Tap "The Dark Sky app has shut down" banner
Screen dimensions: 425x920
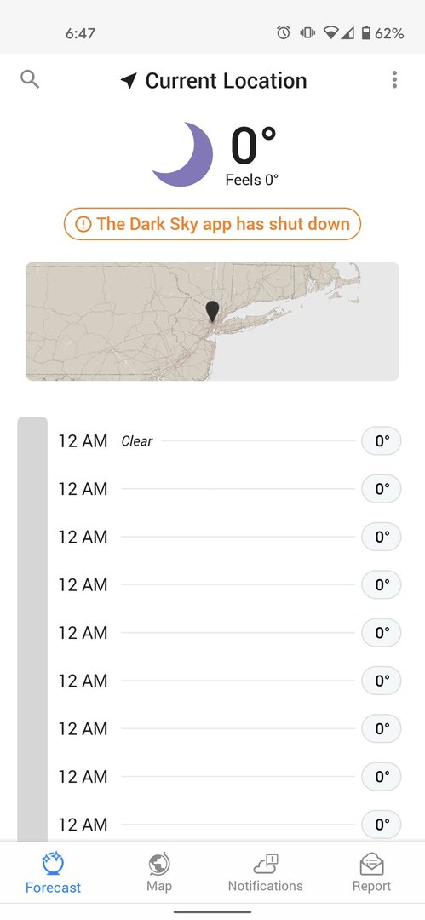point(212,224)
